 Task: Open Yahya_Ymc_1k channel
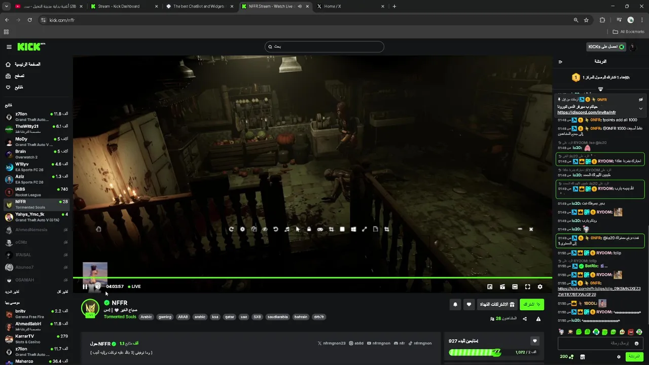click(x=37, y=217)
